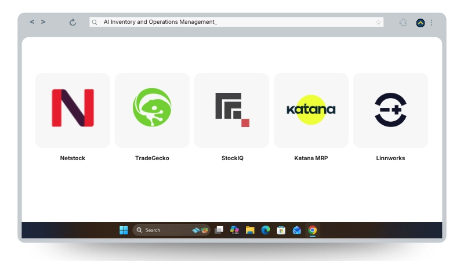Open Outlook mail from the taskbar

coord(297,230)
